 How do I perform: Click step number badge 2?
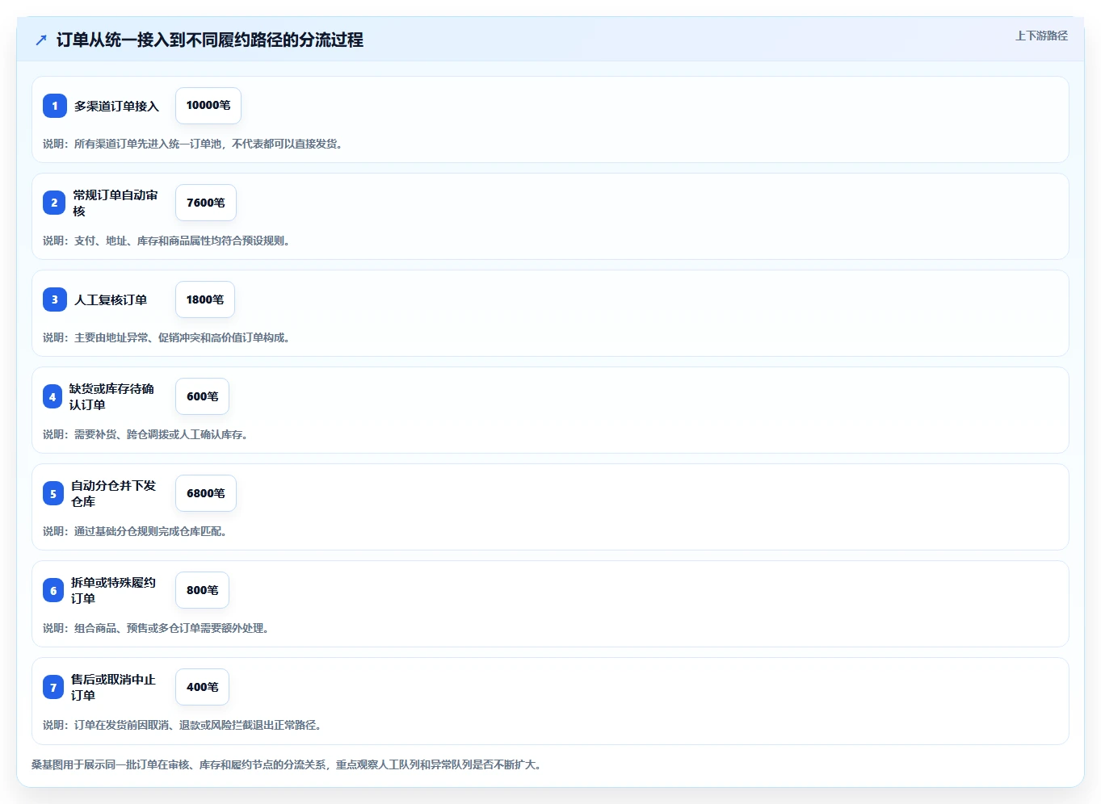coord(54,203)
